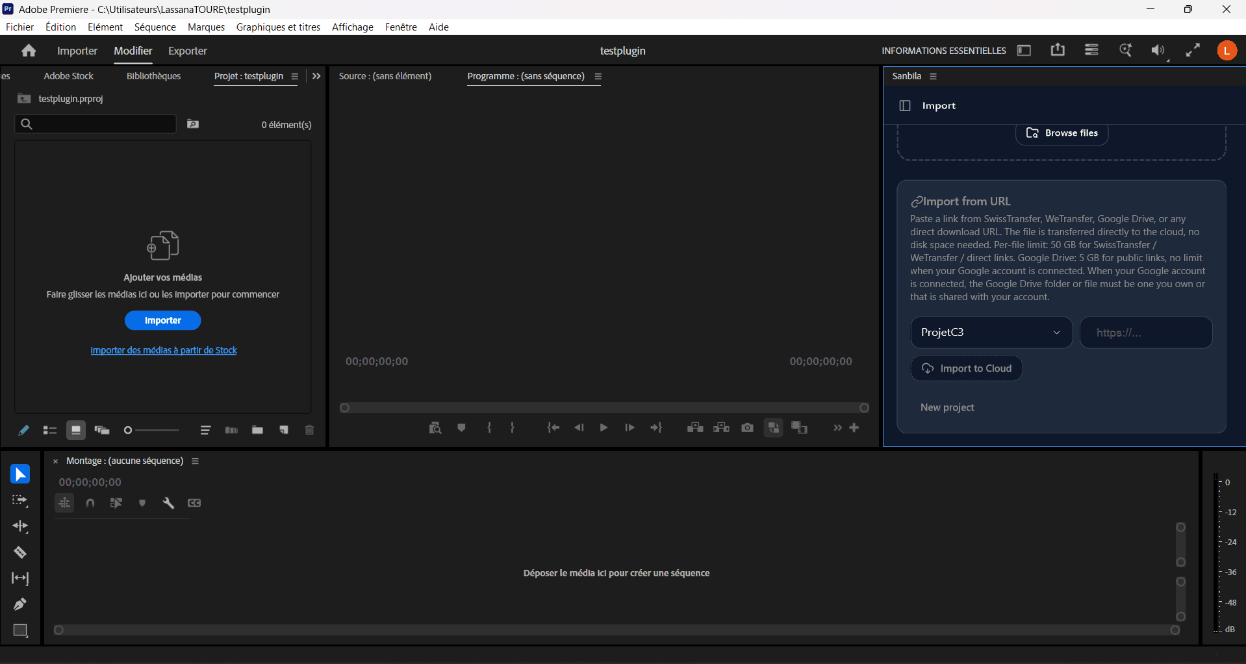Image resolution: width=1246 pixels, height=664 pixels.
Task: Go to In point in program monitor
Action: point(553,428)
